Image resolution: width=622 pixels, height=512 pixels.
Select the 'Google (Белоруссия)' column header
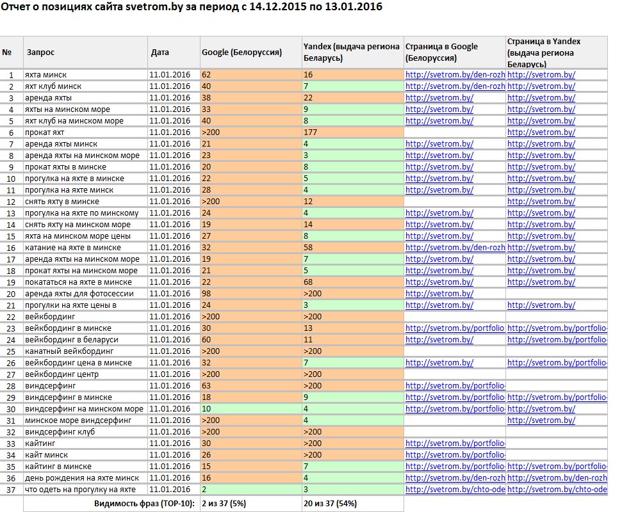[250, 52]
